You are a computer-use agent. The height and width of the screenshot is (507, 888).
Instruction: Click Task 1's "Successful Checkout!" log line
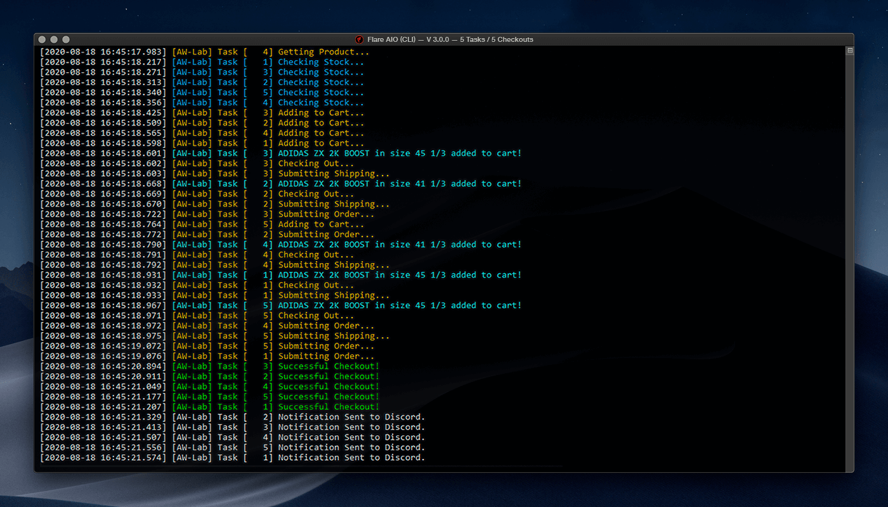coord(329,407)
